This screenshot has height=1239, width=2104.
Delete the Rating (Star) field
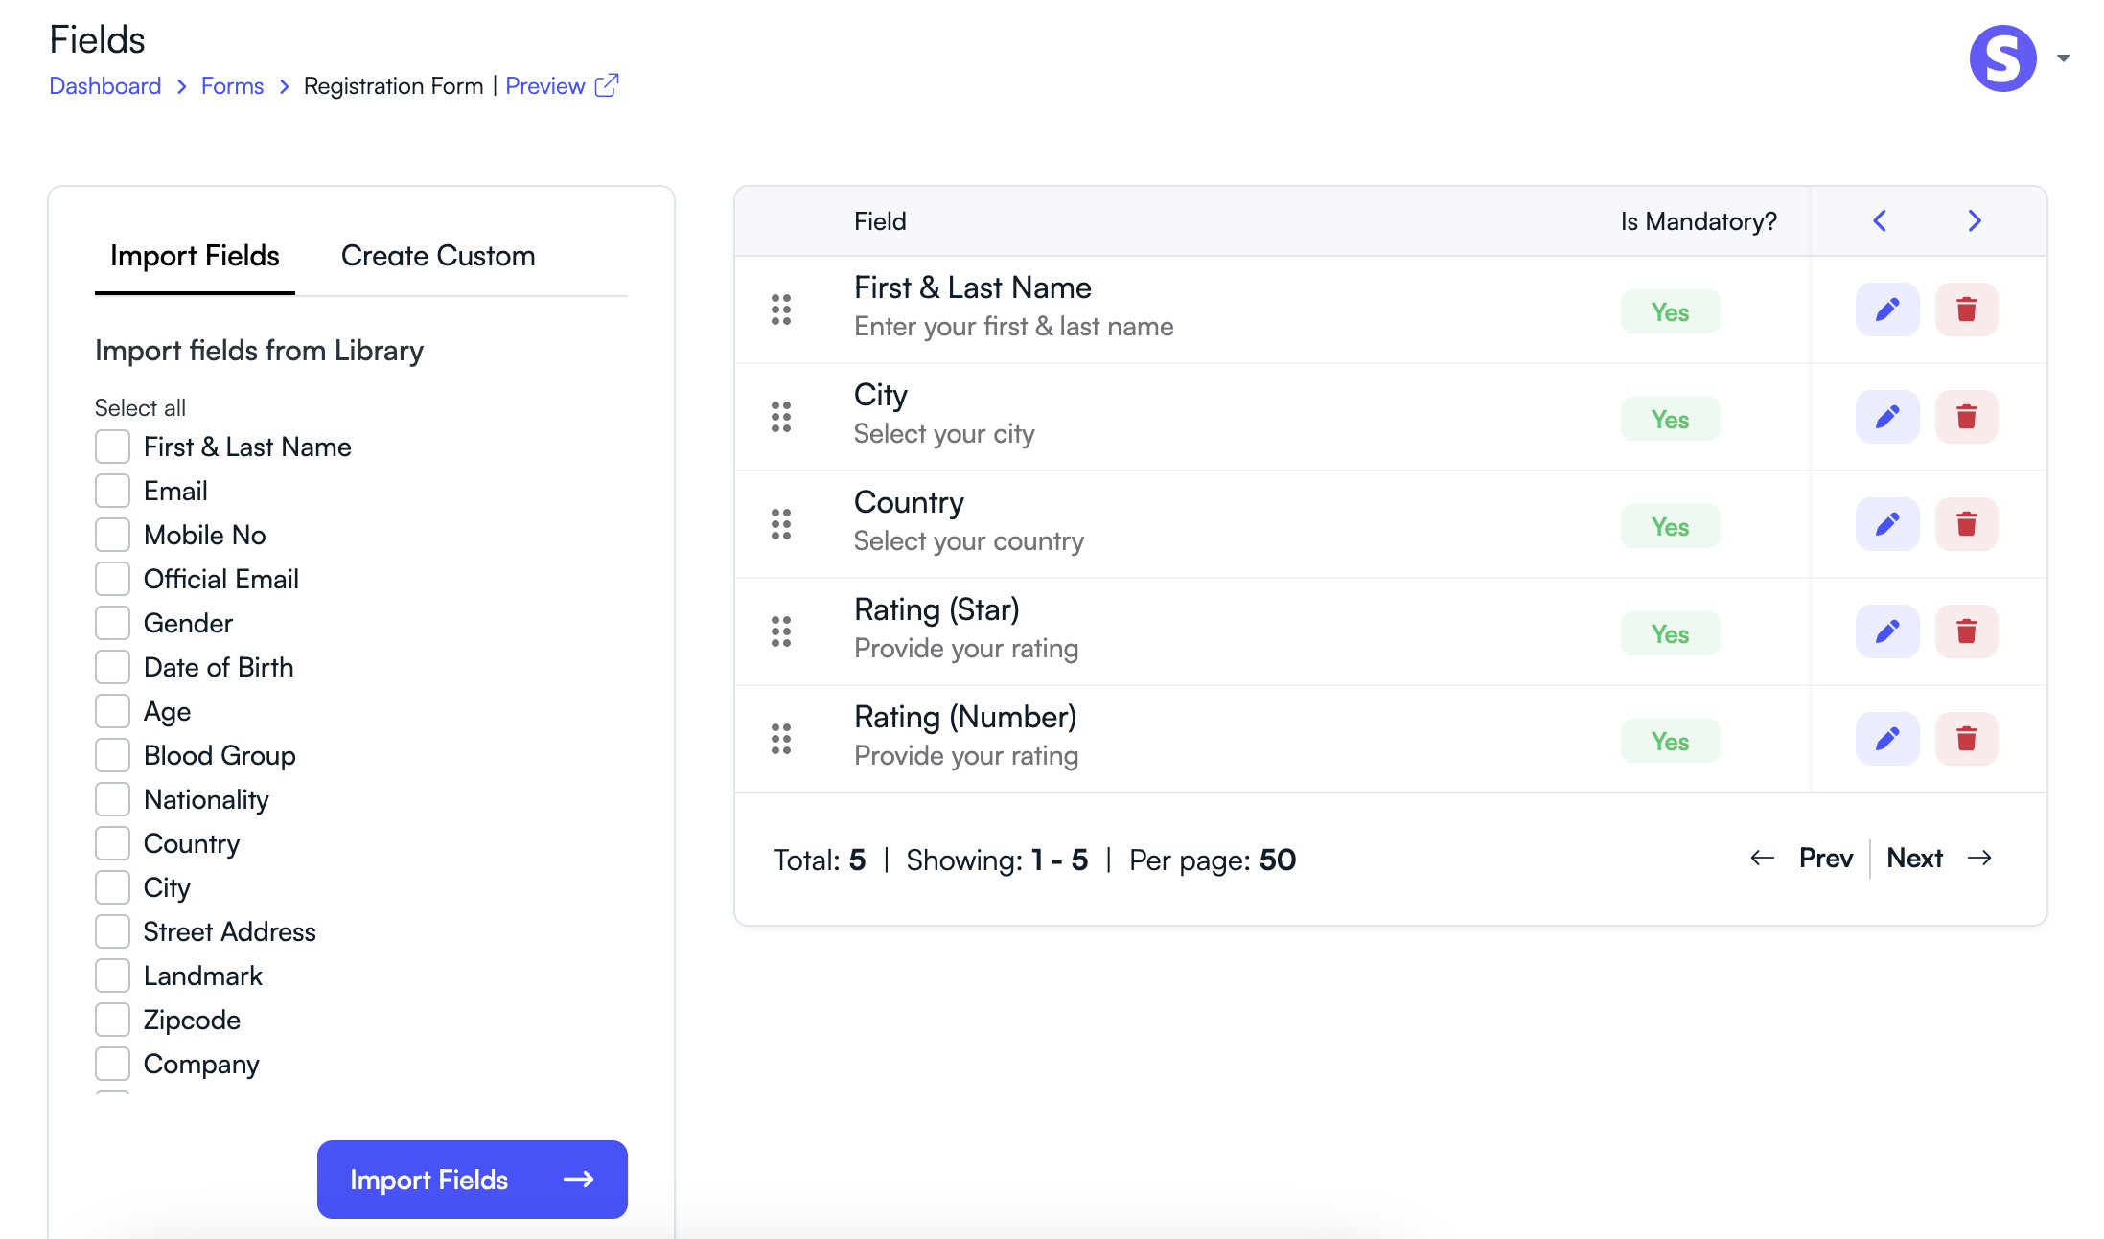click(1966, 631)
